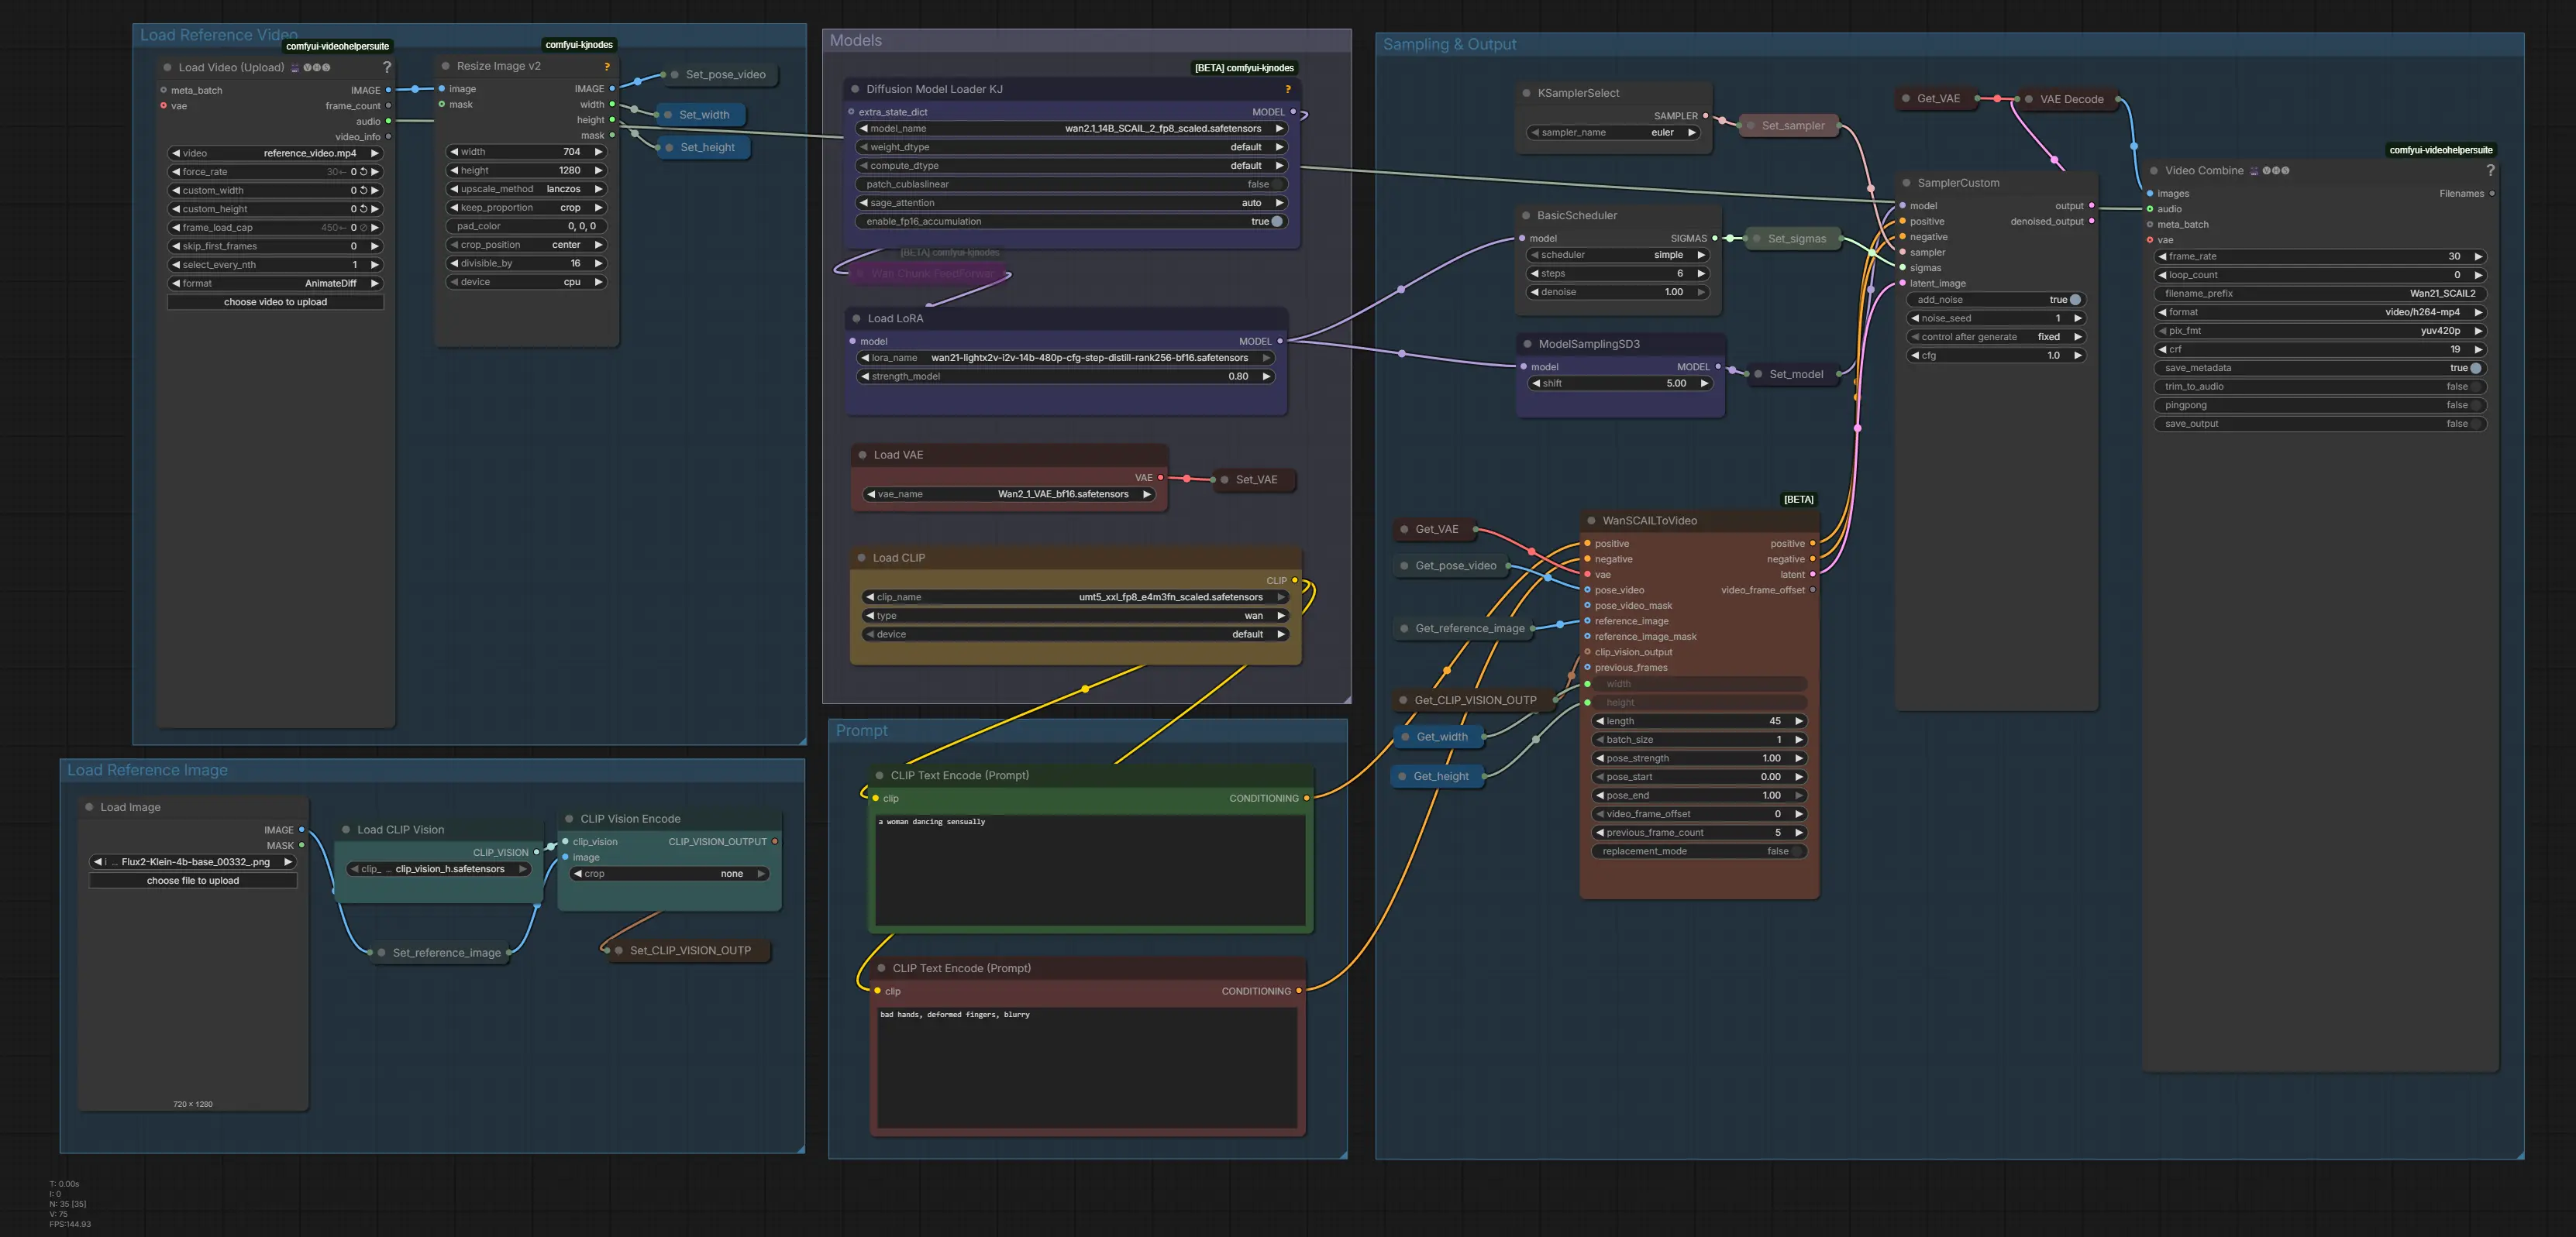
Task: Click the Resize Image v2 node collapse dot
Action: (445, 66)
